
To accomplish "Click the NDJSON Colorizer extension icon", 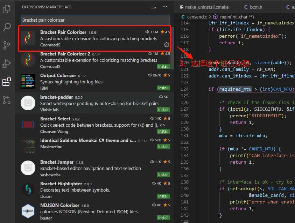I will 28,211.
